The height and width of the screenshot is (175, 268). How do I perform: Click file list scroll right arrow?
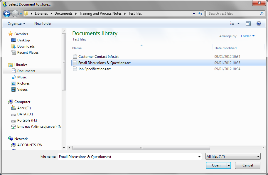click(x=263, y=148)
